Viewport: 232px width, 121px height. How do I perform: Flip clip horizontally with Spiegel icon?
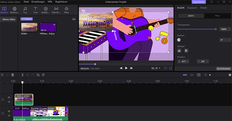[x=179, y=51]
